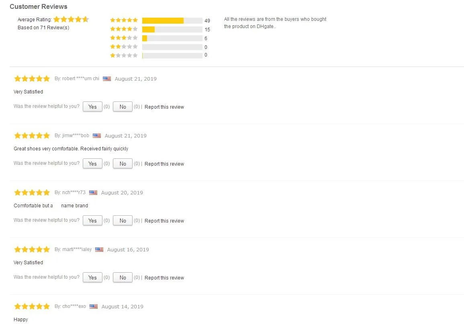Select the 5-star filter row in the rating breakdown
The width and height of the screenshot is (464, 324).
(x=160, y=20)
